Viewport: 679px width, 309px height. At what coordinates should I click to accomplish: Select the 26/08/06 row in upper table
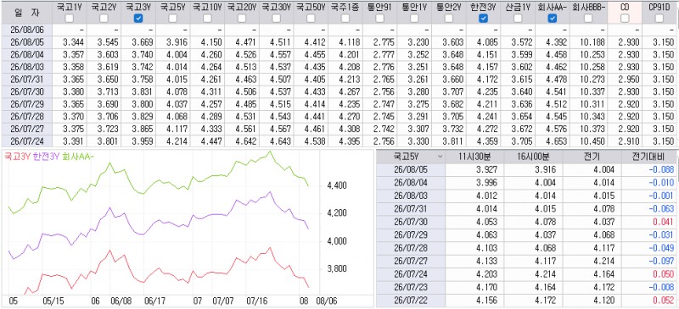[339, 30]
